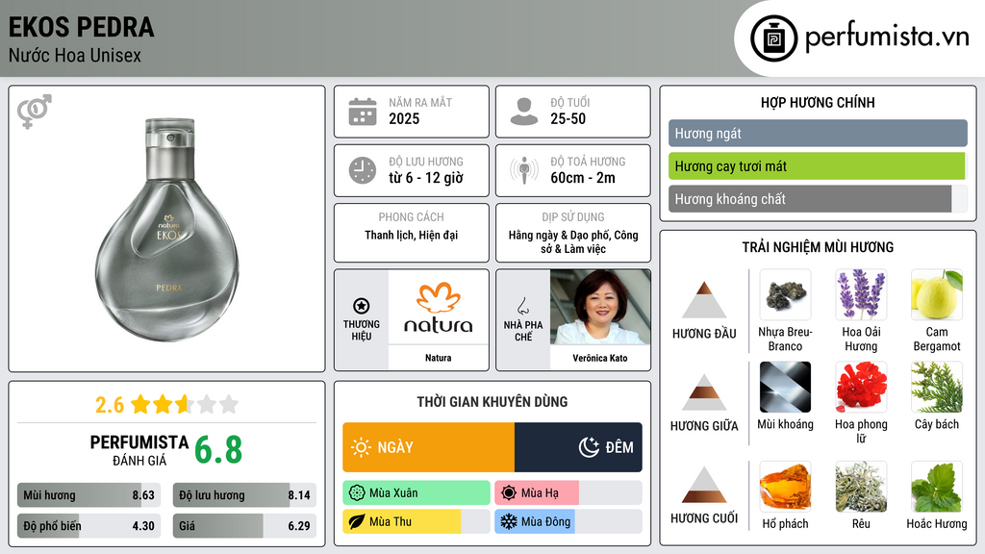Image resolution: width=985 pixels, height=554 pixels.
Task: Click the star rating icons next to 2.6
Action: [185, 404]
